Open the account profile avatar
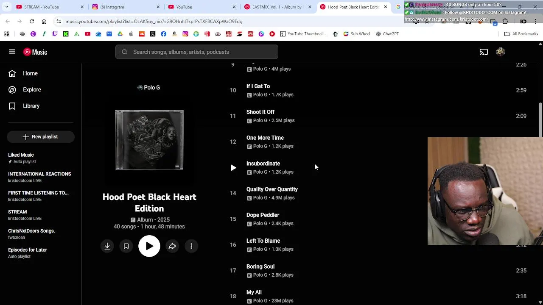 coord(501,52)
